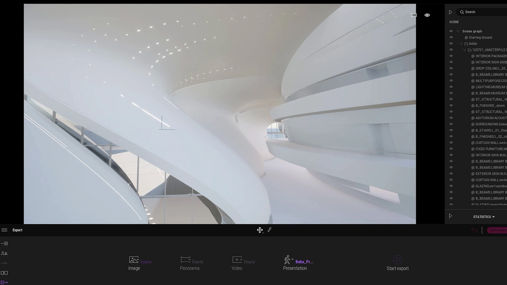Open the Context section icon

(4, 253)
